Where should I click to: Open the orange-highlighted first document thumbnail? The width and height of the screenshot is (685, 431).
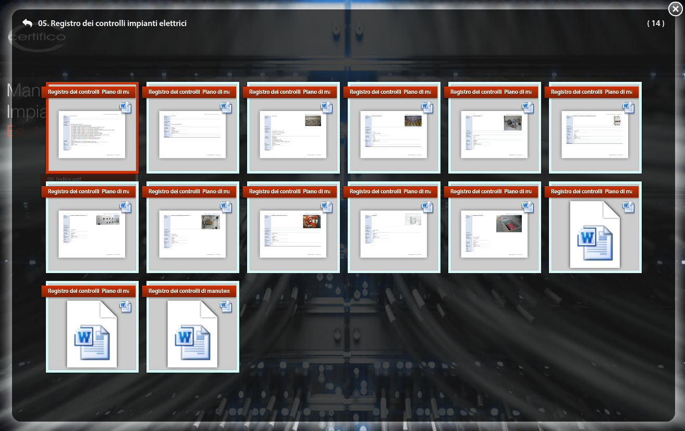92,134
